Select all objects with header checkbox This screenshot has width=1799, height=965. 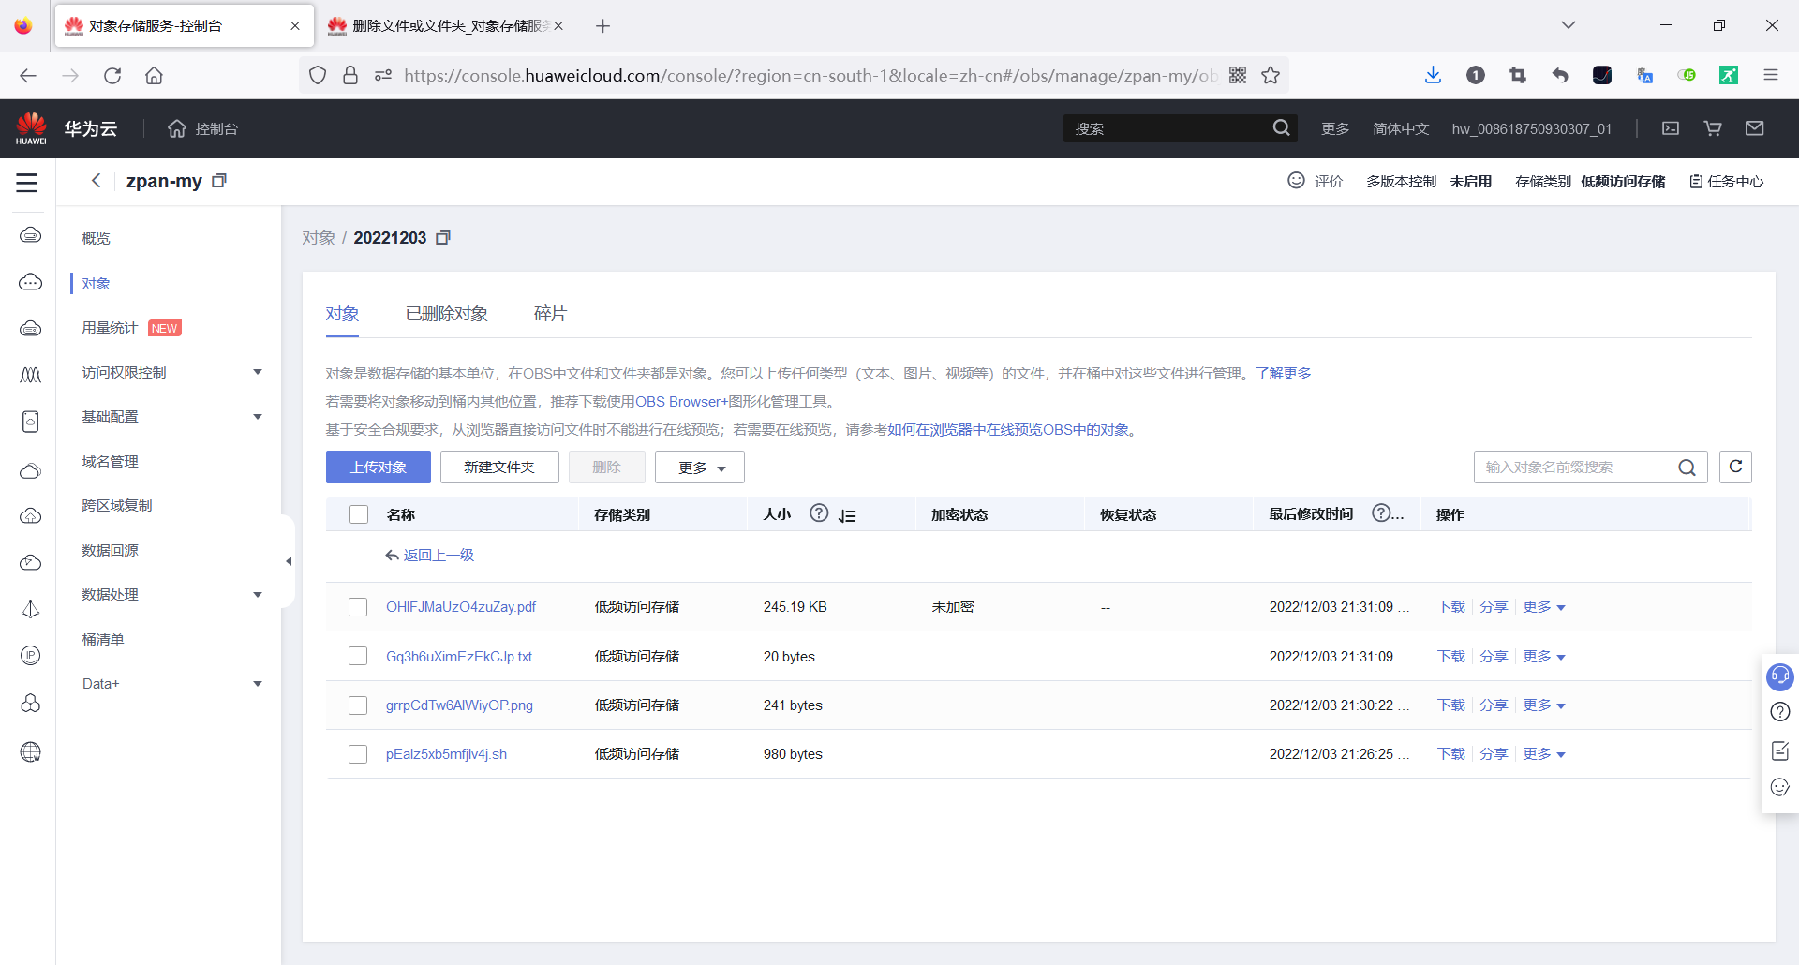(x=359, y=514)
